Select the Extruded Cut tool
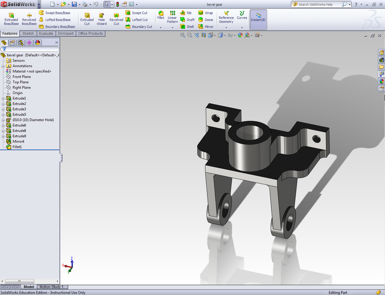This screenshot has width=385, height=295. coord(87,19)
